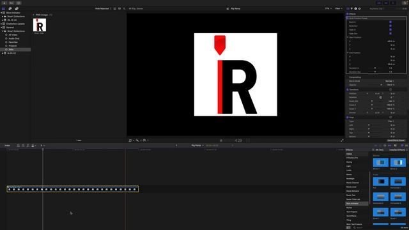Open the Video inspector tab icon
409x230 pixels.
(x=348, y=8)
